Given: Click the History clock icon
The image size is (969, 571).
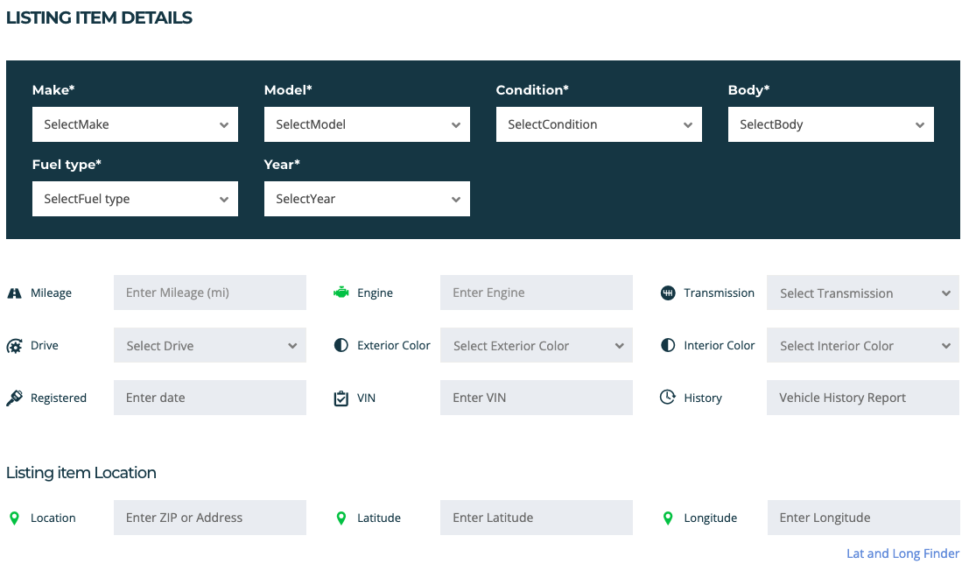Looking at the screenshot, I should coord(668,398).
